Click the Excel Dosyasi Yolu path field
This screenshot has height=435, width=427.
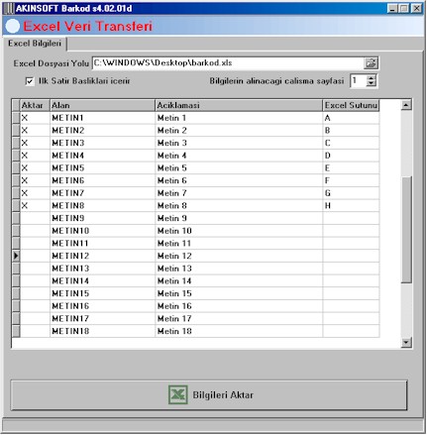point(228,63)
